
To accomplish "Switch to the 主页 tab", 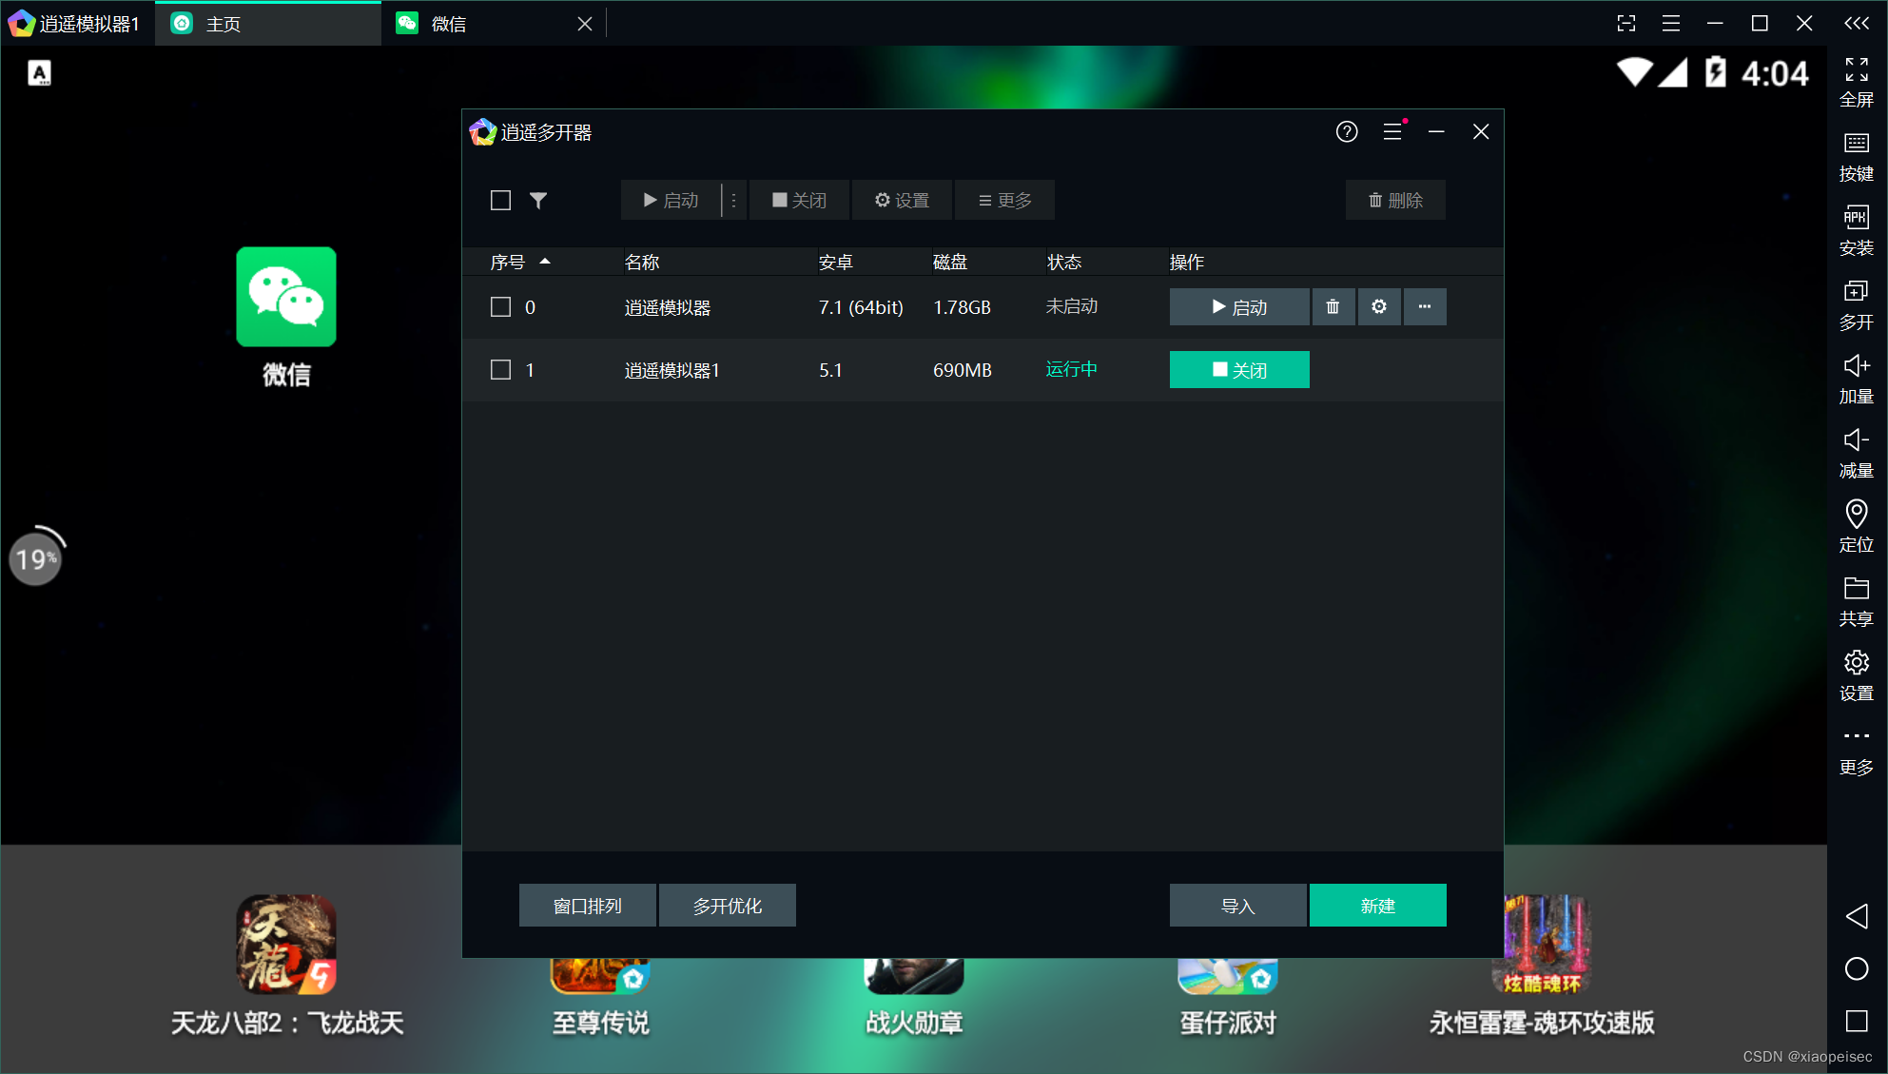I will click(224, 24).
